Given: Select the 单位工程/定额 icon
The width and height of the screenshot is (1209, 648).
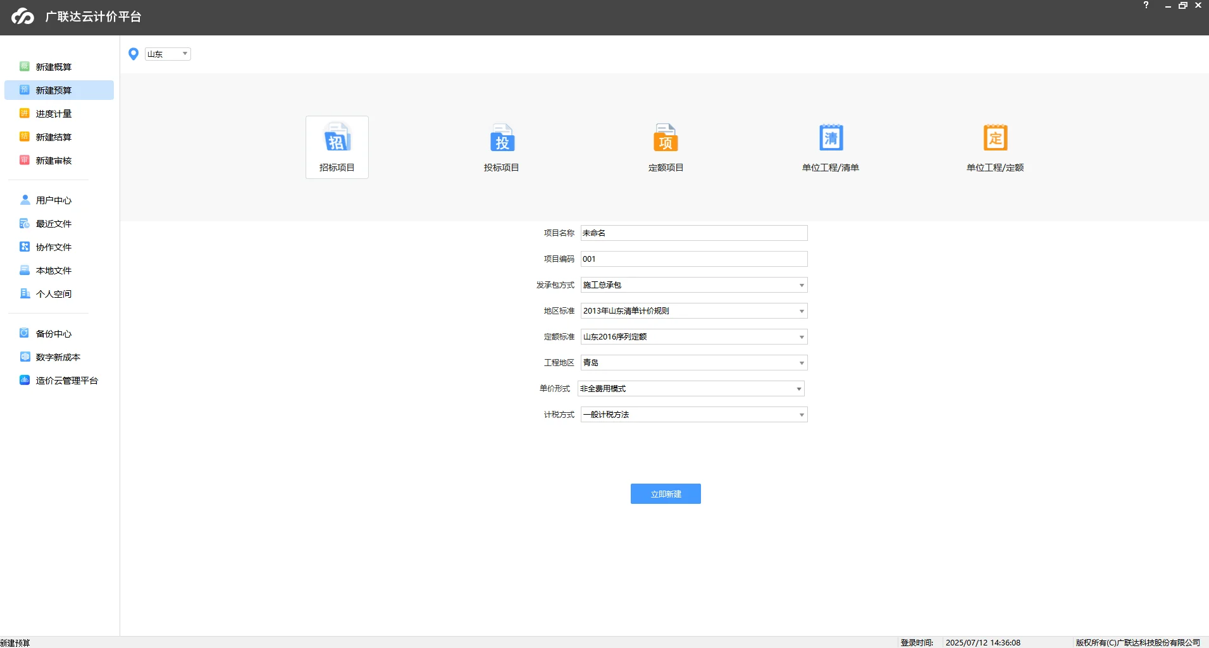Looking at the screenshot, I should click(x=995, y=138).
